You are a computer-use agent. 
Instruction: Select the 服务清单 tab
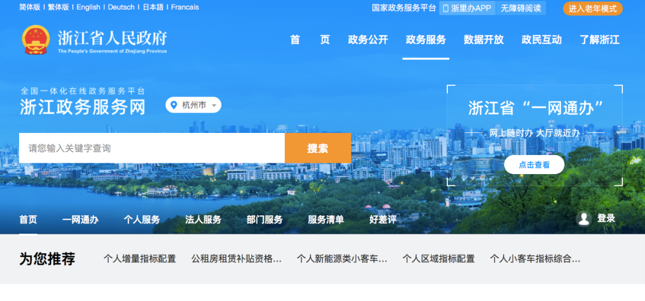326,220
